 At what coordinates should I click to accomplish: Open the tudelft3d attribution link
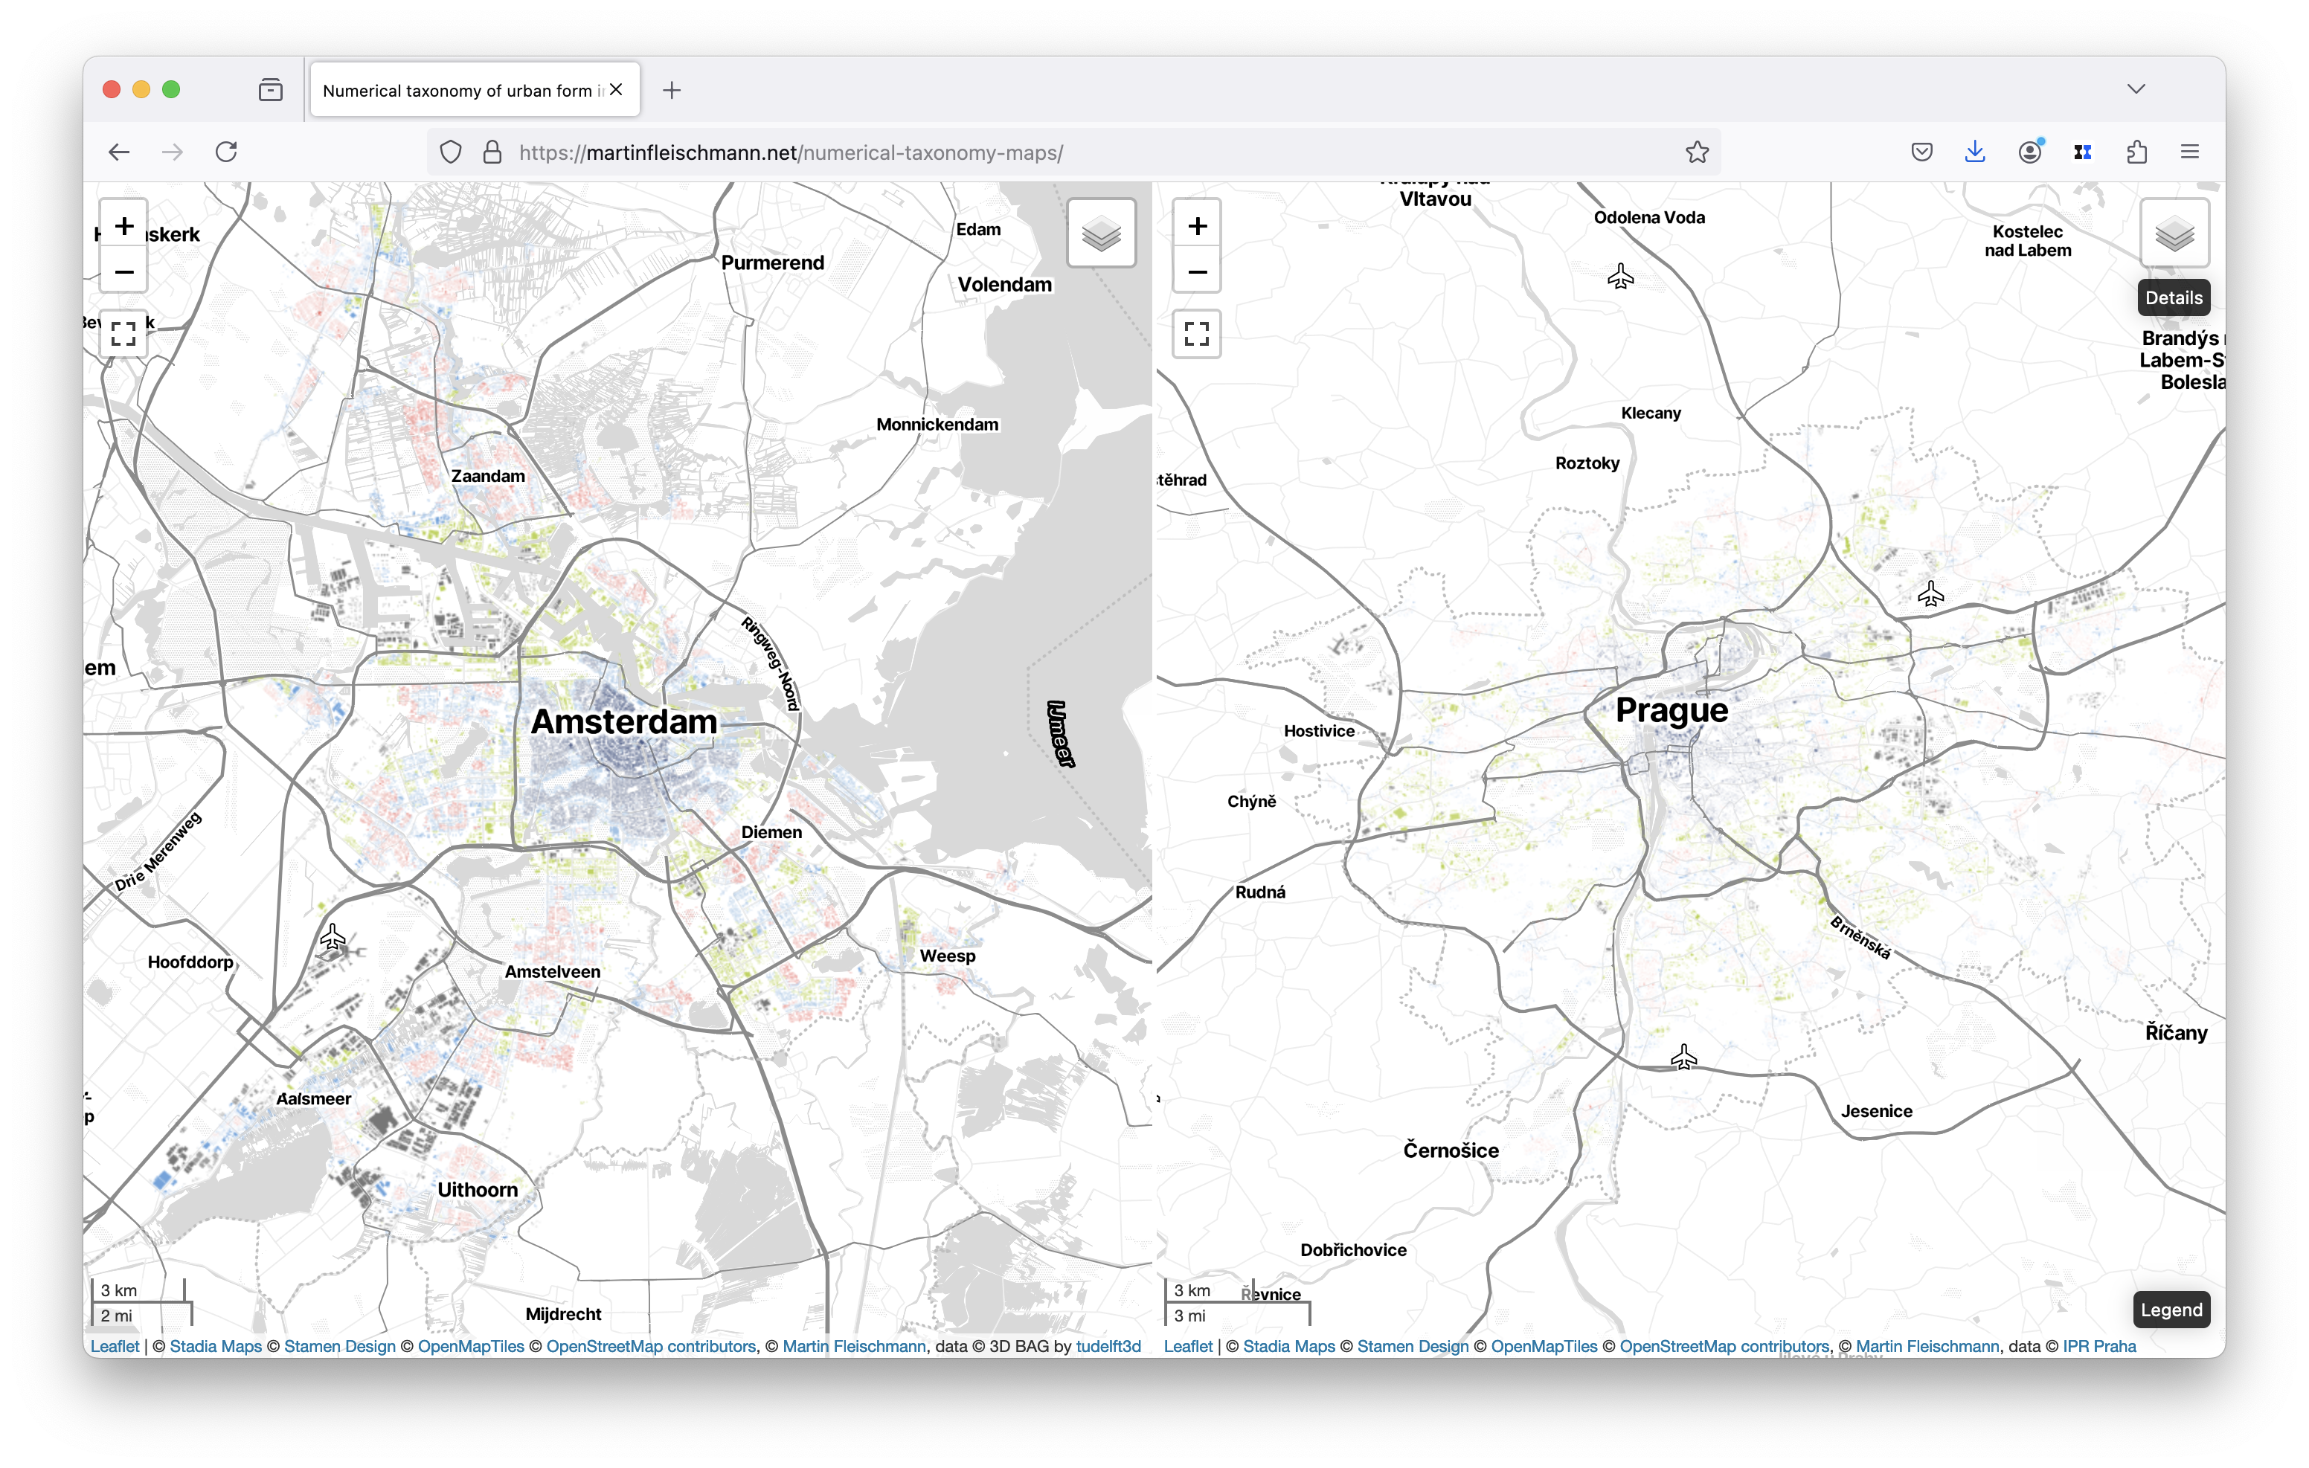point(1108,1346)
